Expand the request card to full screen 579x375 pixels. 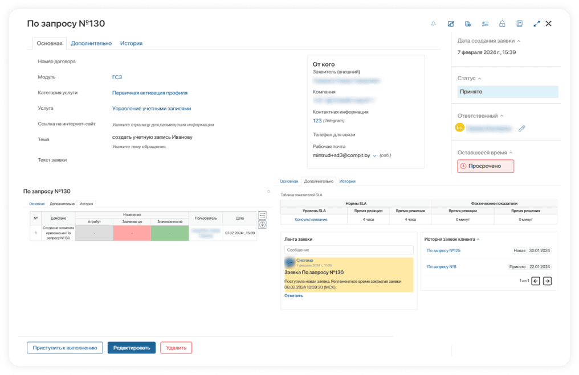[x=536, y=24]
